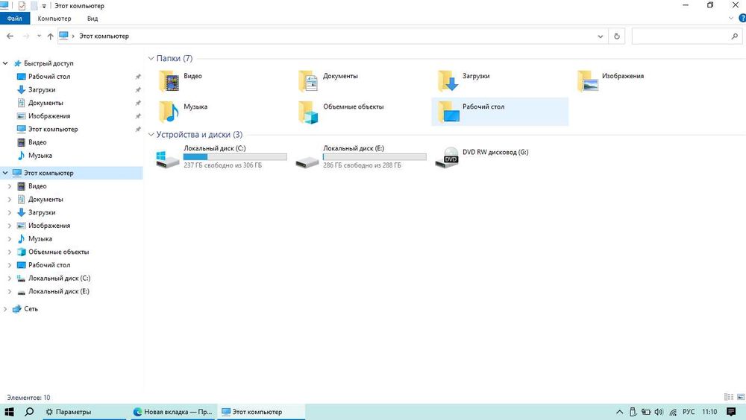Screen dimensions: 746x420
Task: Select Быстрый доступ in navigation pane
Action: click(x=48, y=63)
